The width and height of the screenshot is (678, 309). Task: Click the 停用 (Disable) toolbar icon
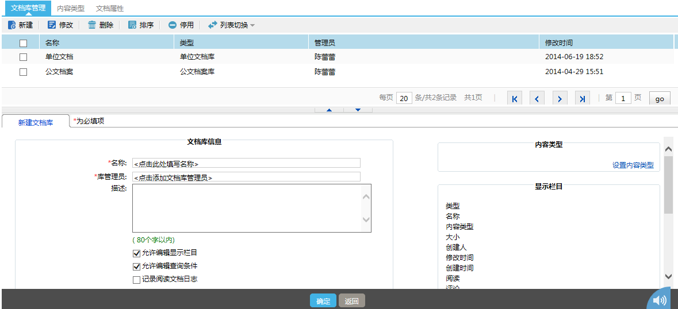[173, 25]
